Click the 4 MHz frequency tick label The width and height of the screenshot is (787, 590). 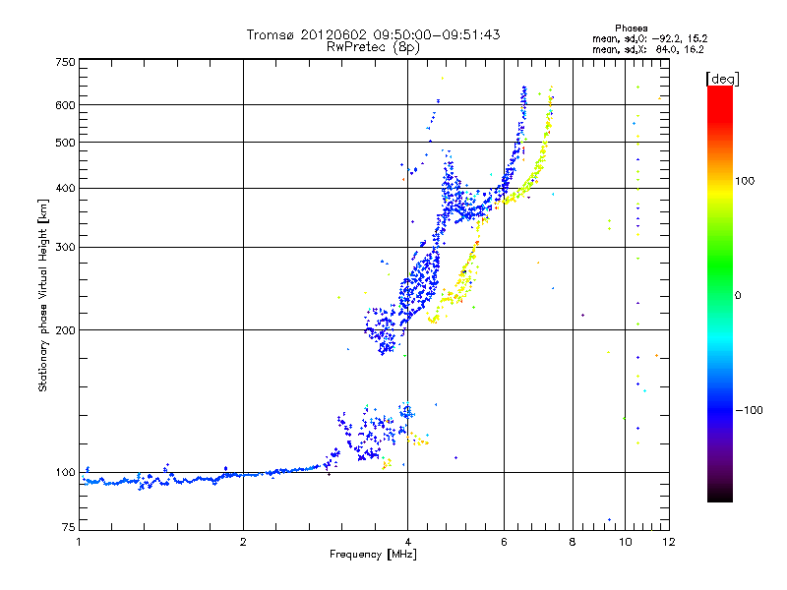[407, 542]
